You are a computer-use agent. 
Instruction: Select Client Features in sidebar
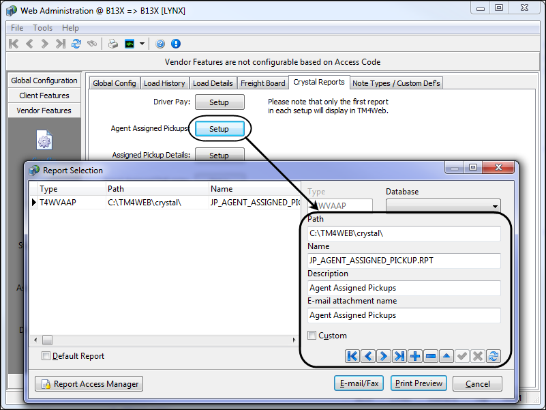coord(44,96)
